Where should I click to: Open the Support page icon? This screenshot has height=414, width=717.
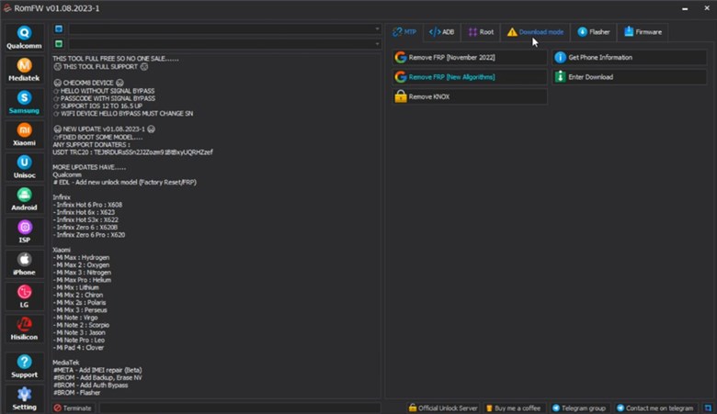pyautogui.click(x=24, y=366)
